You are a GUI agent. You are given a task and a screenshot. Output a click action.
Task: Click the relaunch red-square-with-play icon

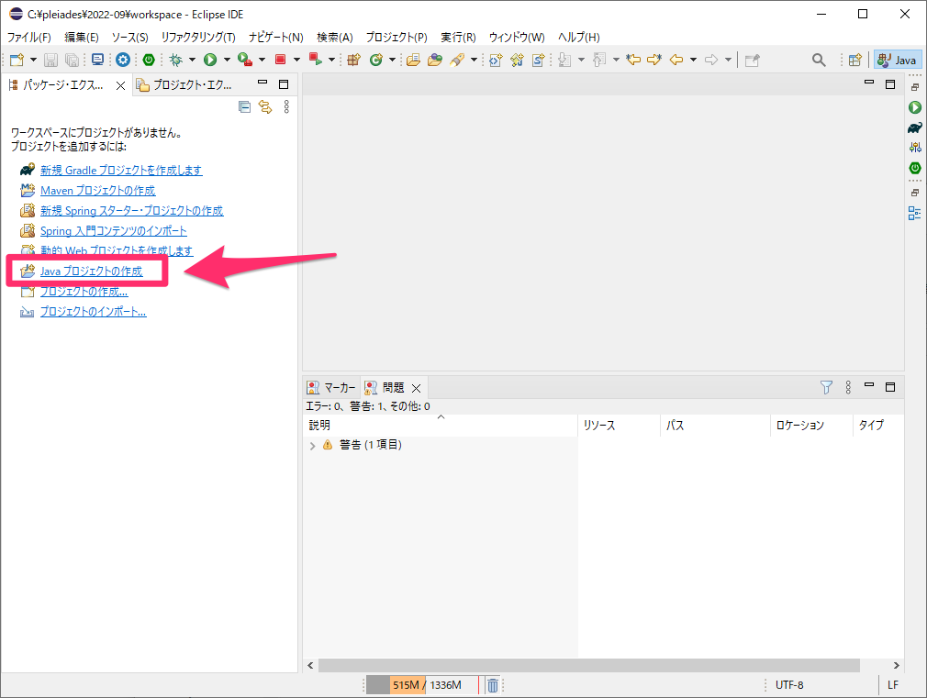(315, 59)
